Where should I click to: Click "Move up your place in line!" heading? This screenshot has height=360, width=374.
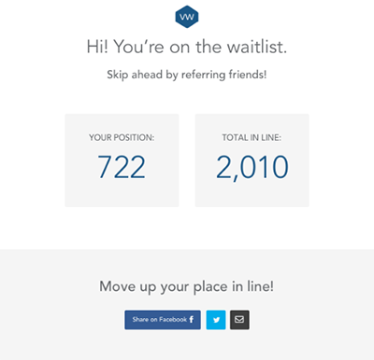point(187,286)
